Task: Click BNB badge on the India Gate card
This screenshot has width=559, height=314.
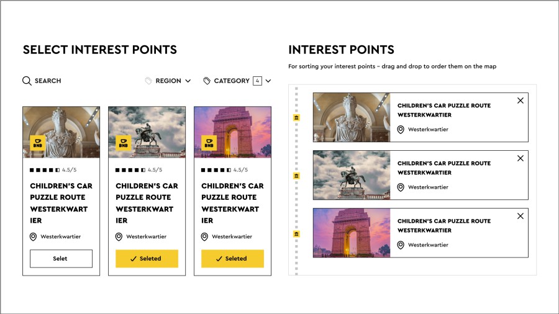Action: pyautogui.click(x=209, y=143)
